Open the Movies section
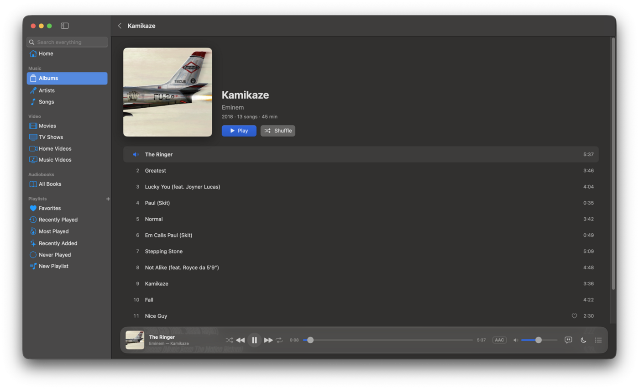 click(x=67, y=126)
